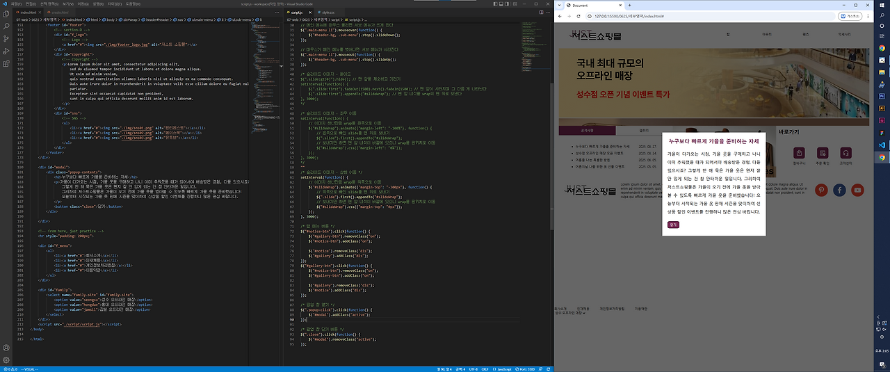
Task: Open the Visual Studio Code taskbar icon
Action: 882,145
